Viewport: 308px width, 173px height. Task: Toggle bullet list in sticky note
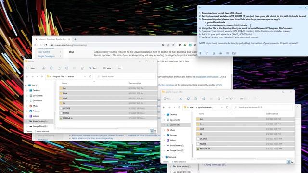(227, 53)
